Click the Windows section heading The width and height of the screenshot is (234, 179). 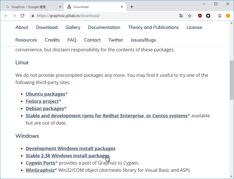[x=27, y=136]
